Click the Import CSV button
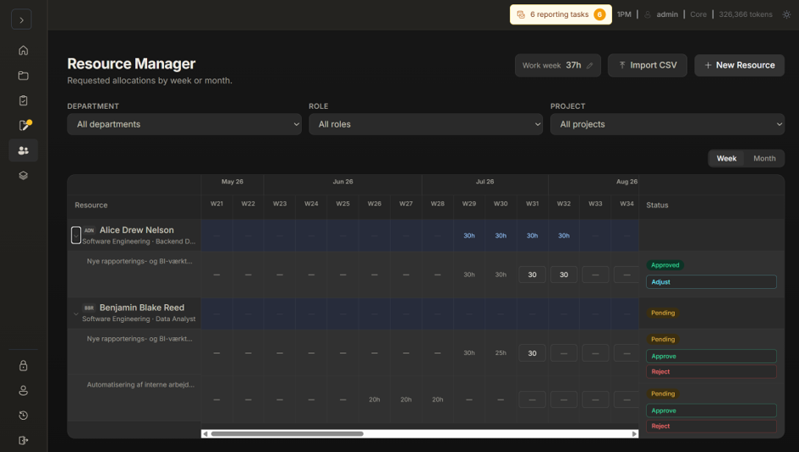This screenshot has height=452, width=799. coord(647,65)
